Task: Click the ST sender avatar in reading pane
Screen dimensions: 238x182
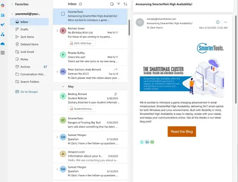Action: click(140, 22)
